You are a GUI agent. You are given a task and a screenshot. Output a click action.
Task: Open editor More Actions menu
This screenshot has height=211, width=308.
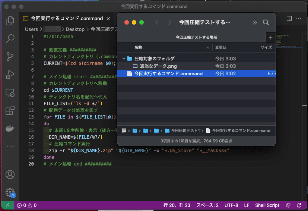click(299, 19)
